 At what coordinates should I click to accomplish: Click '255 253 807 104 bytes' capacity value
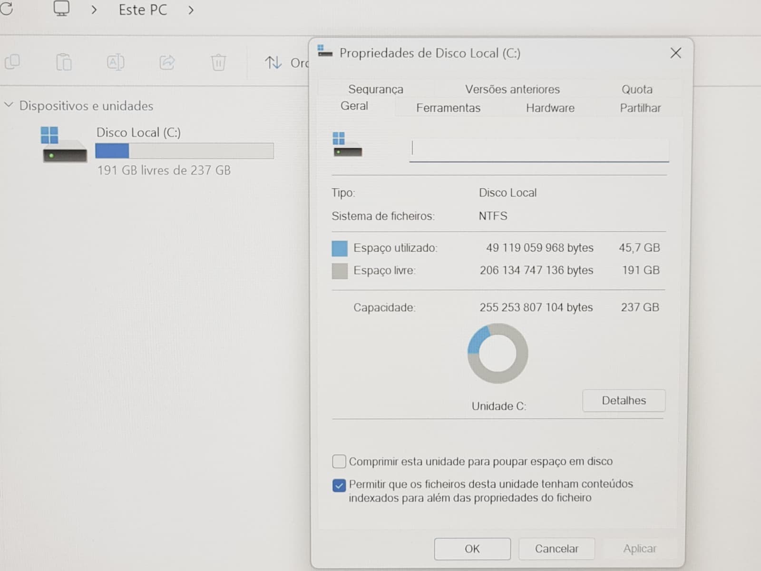(536, 307)
